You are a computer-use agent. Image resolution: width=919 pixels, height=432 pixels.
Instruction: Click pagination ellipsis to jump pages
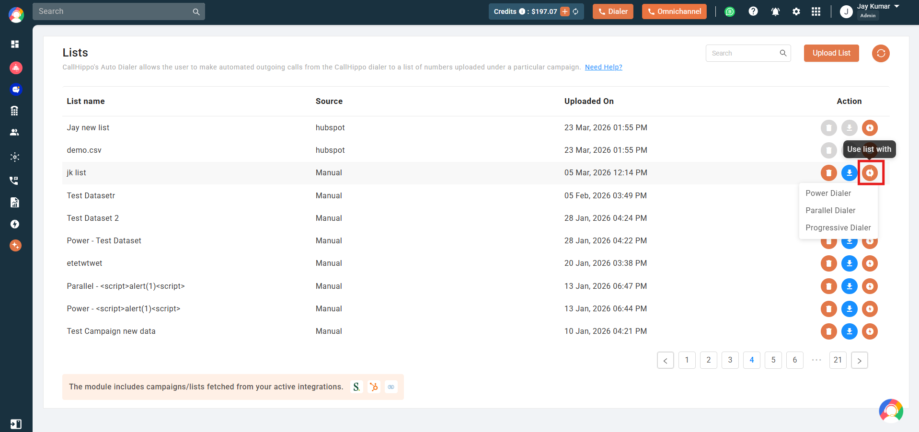point(816,360)
